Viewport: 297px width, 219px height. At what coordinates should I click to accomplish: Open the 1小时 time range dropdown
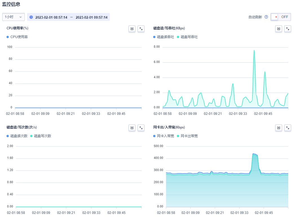pyautogui.click(x=14, y=17)
